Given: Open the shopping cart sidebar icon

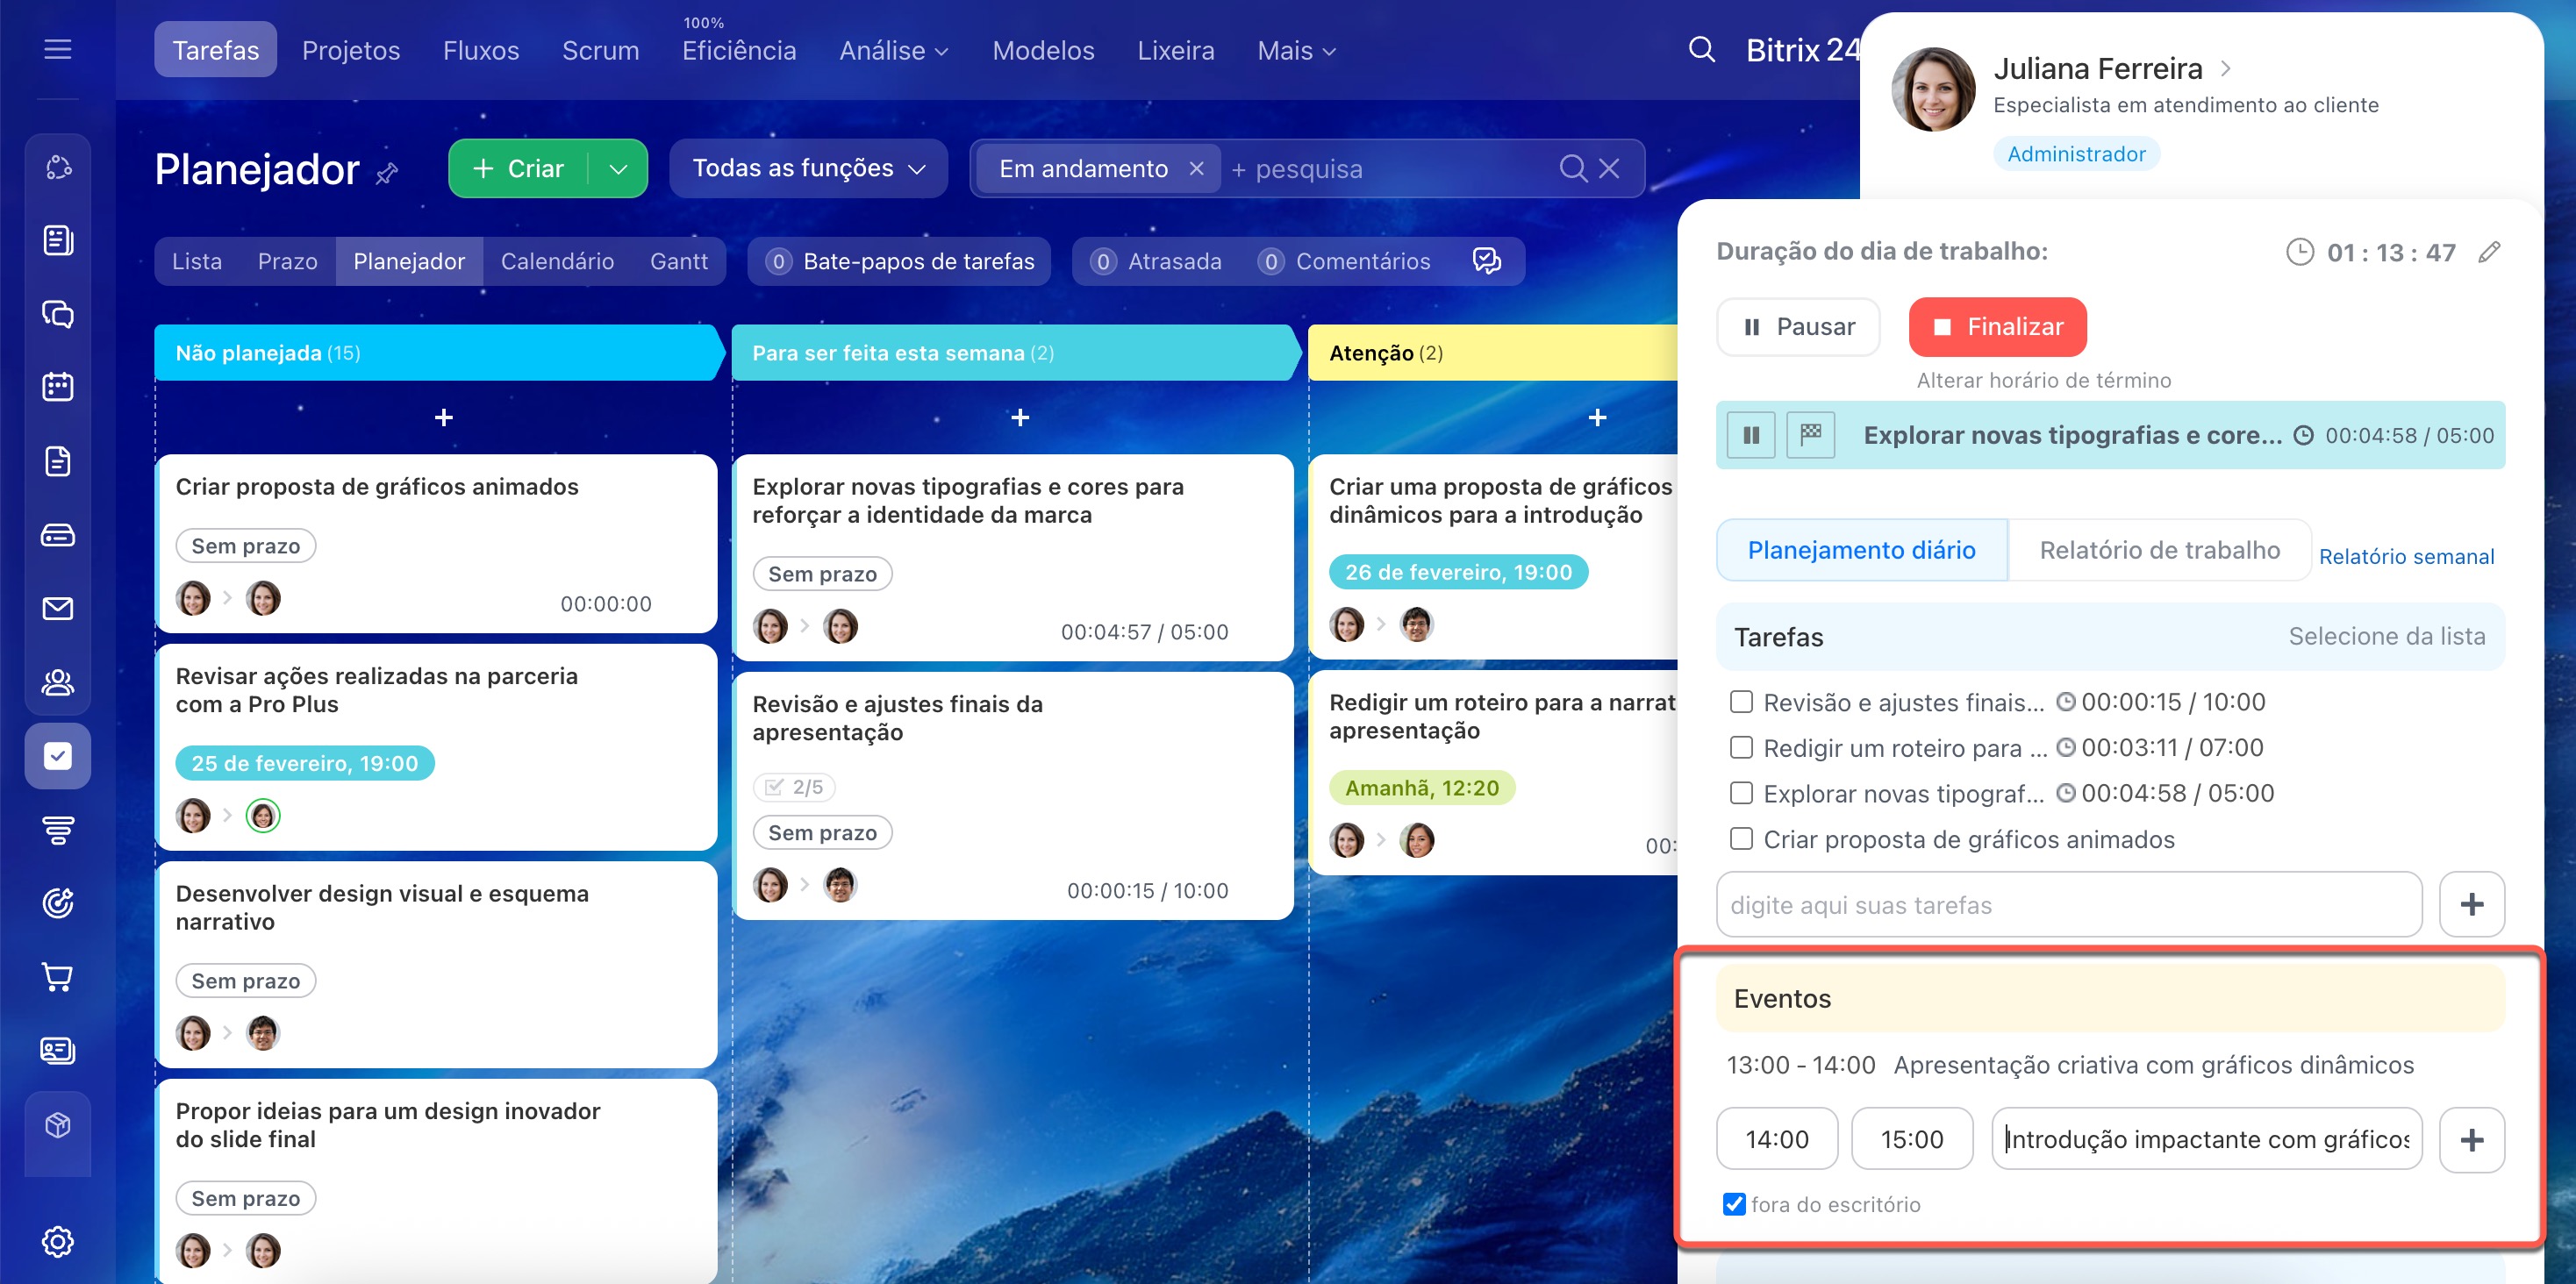Looking at the screenshot, I should click(x=58, y=976).
